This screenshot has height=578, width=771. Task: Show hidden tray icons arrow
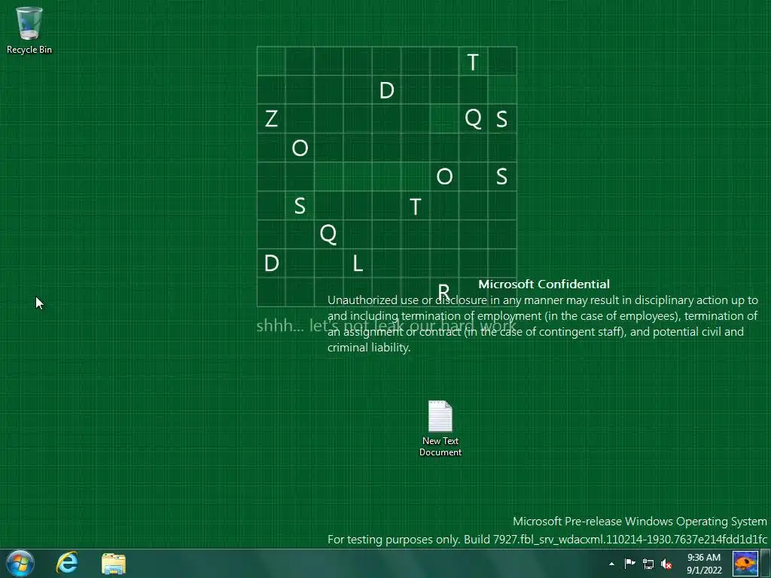(611, 564)
